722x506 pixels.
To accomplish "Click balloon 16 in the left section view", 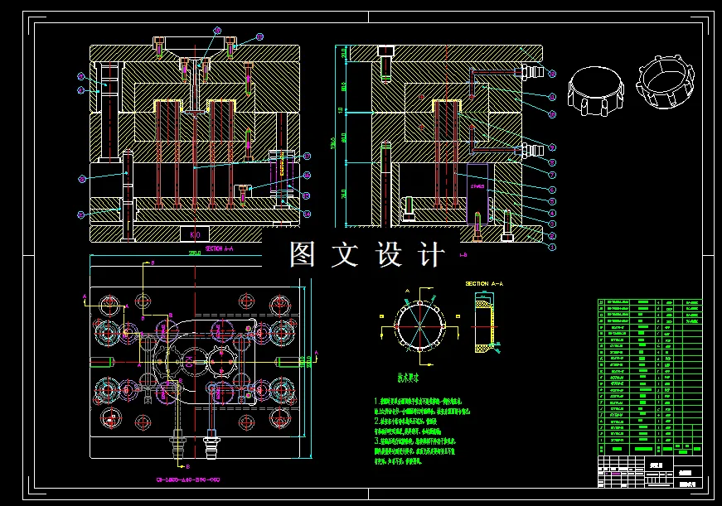I will (x=307, y=176).
